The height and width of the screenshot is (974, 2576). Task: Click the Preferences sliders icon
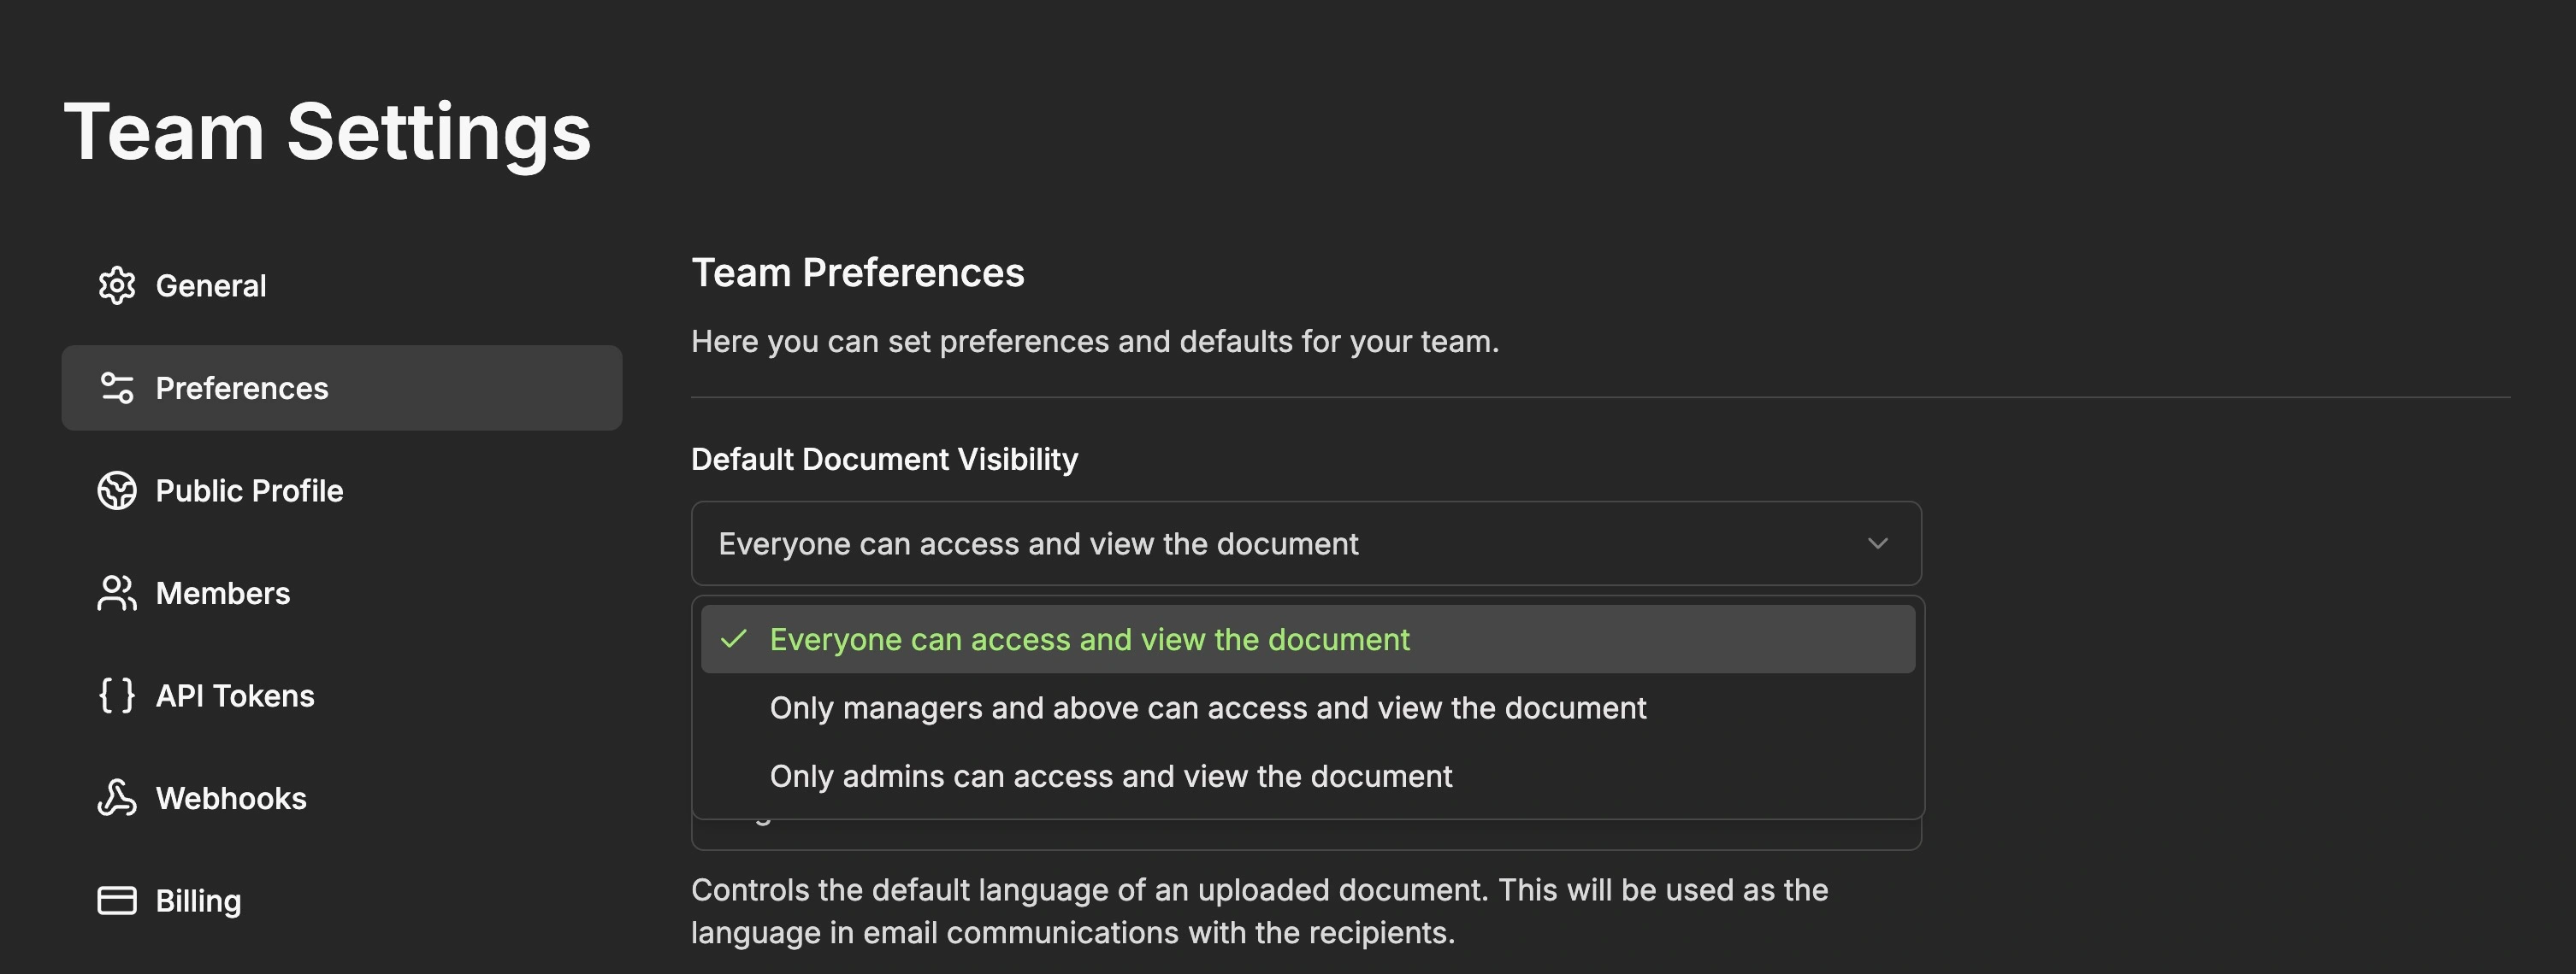click(117, 388)
